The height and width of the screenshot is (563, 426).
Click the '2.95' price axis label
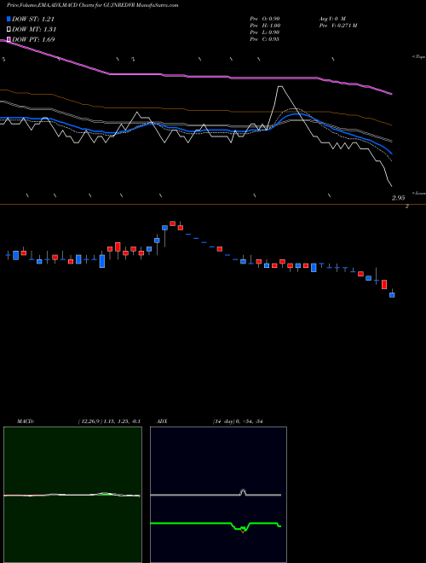tap(399, 198)
